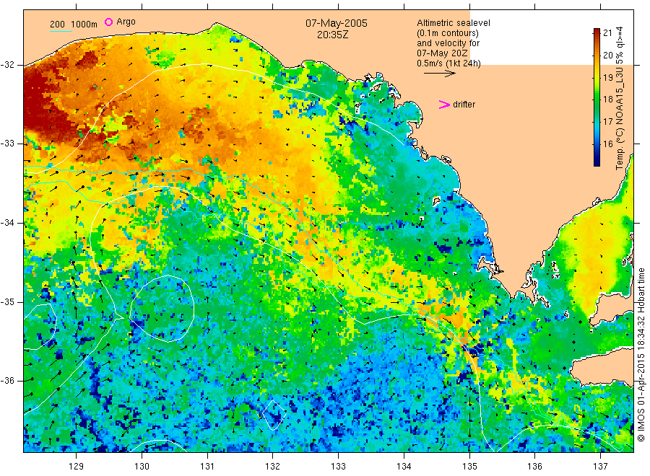Click latitude axis label -35

click(x=8, y=302)
